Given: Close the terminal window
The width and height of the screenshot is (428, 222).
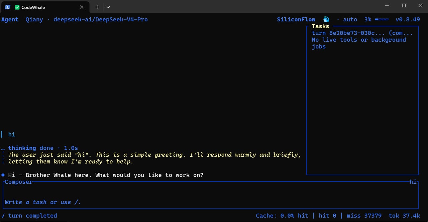Looking at the screenshot, I should click(x=421, y=6).
